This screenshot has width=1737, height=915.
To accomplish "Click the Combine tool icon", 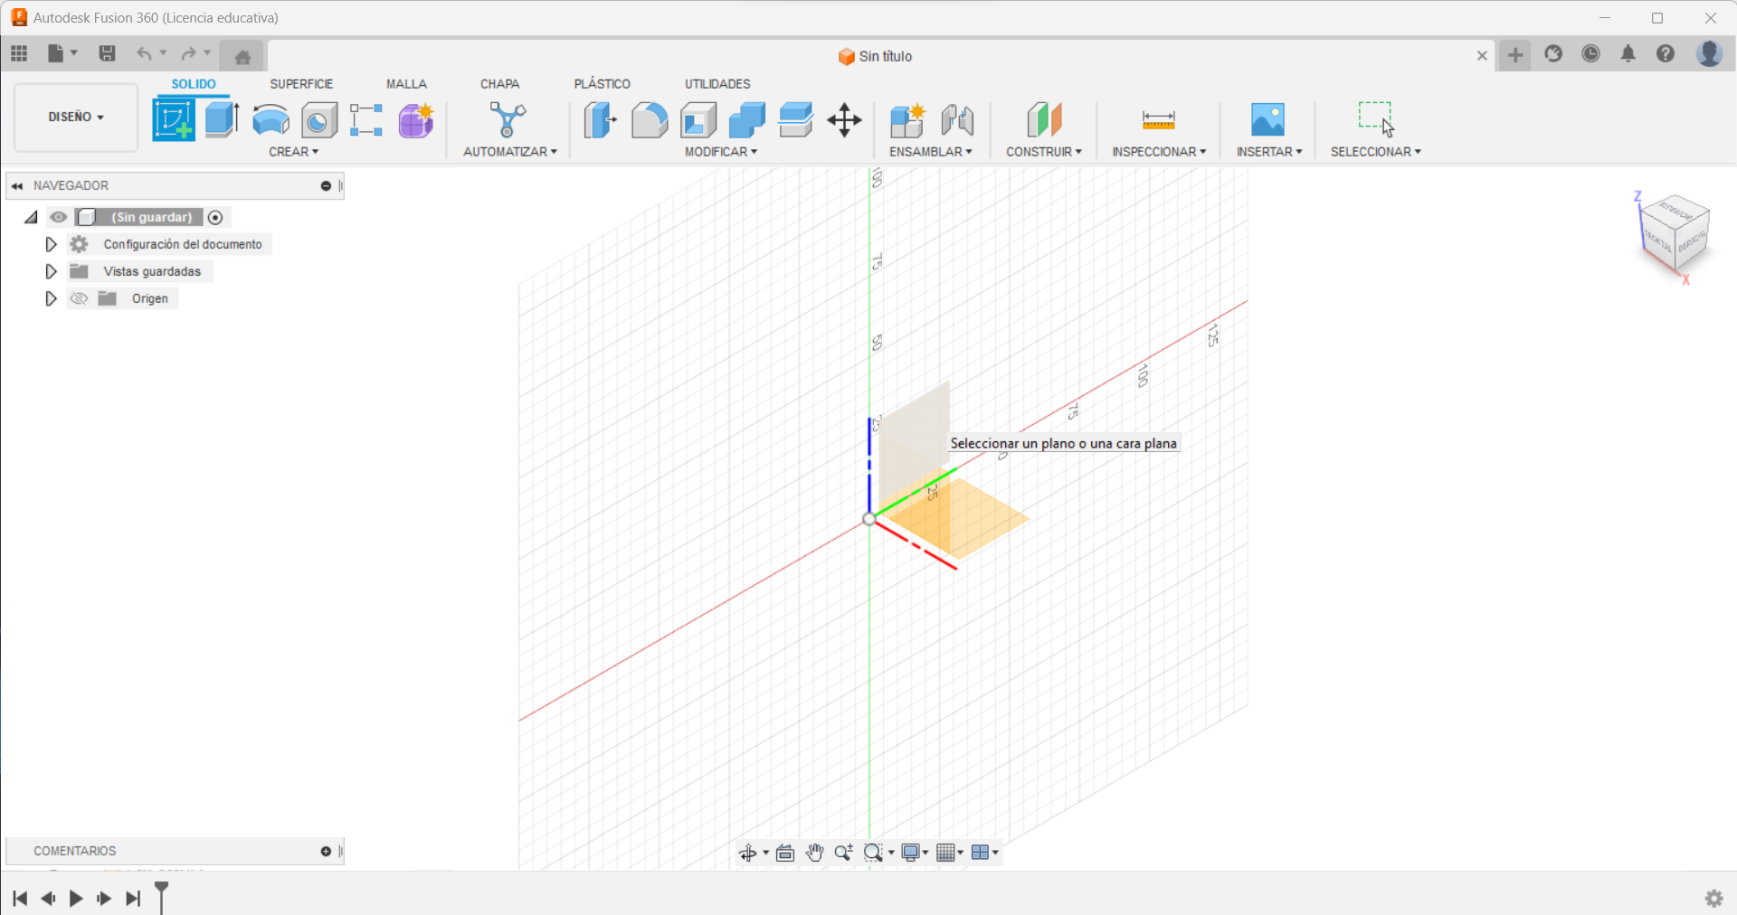I will pos(747,120).
